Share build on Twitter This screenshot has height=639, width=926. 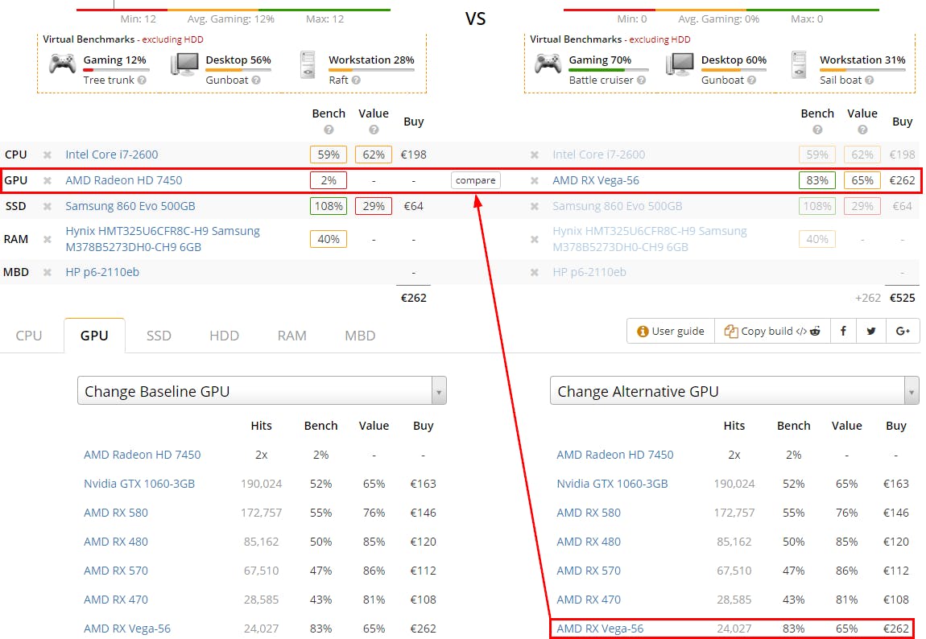[871, 331]
